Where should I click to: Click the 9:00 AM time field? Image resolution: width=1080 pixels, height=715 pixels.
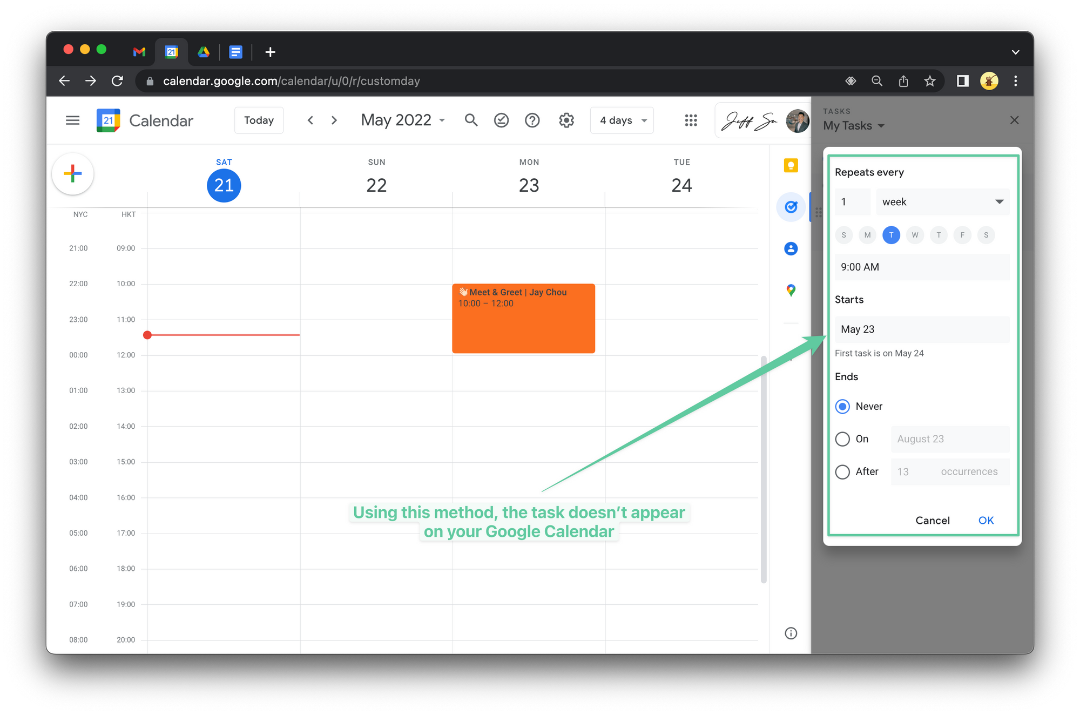[922, 267]
